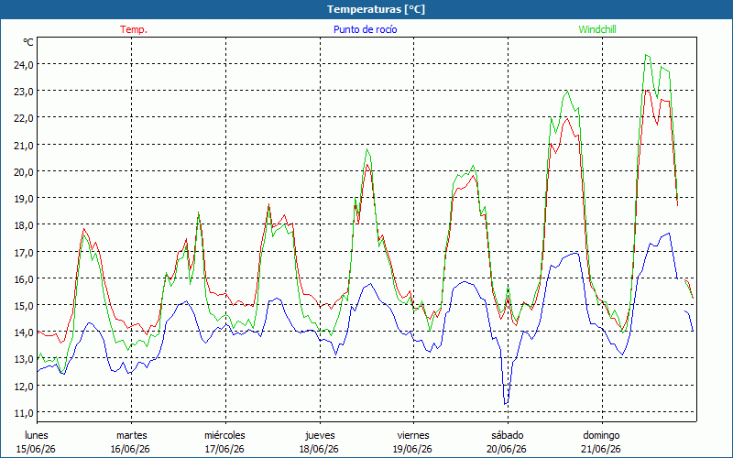Click the 15/06/26 date label

coord(36,449)
